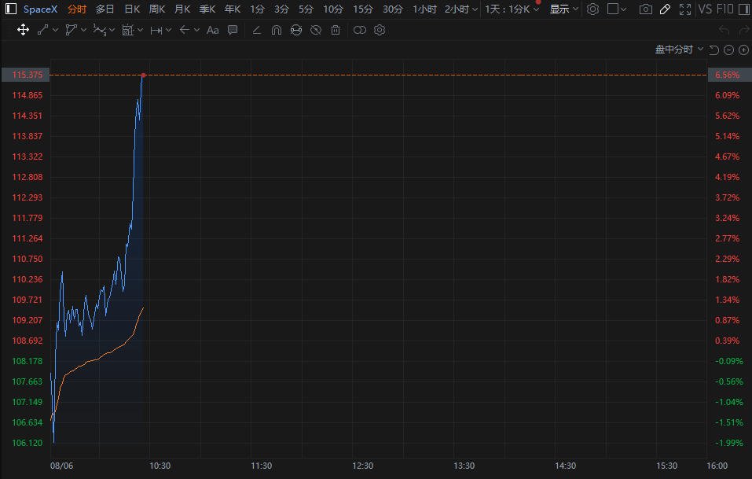Expand range extension tool dropdown arrow
The width and height of the screenshot is (752, 479).
point(168,30)
